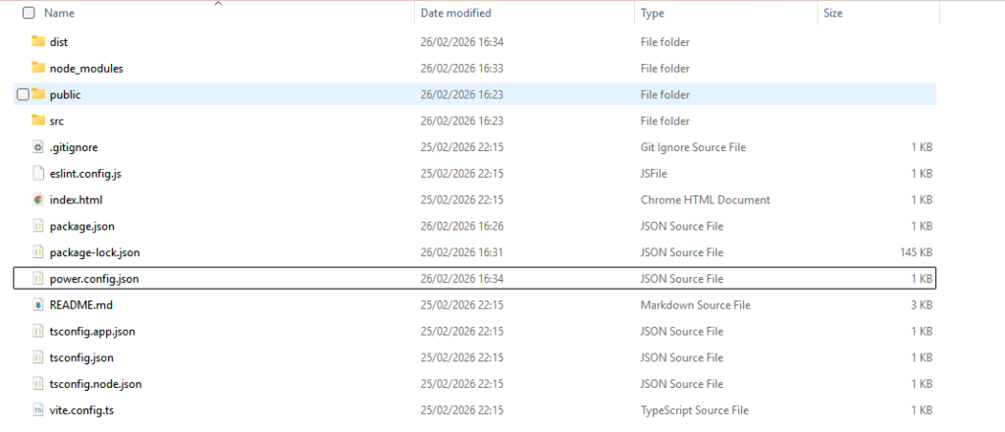Select the .gitignore gear file icon
The width and height of the screenshot is (1005, 432).
point(38,146)
